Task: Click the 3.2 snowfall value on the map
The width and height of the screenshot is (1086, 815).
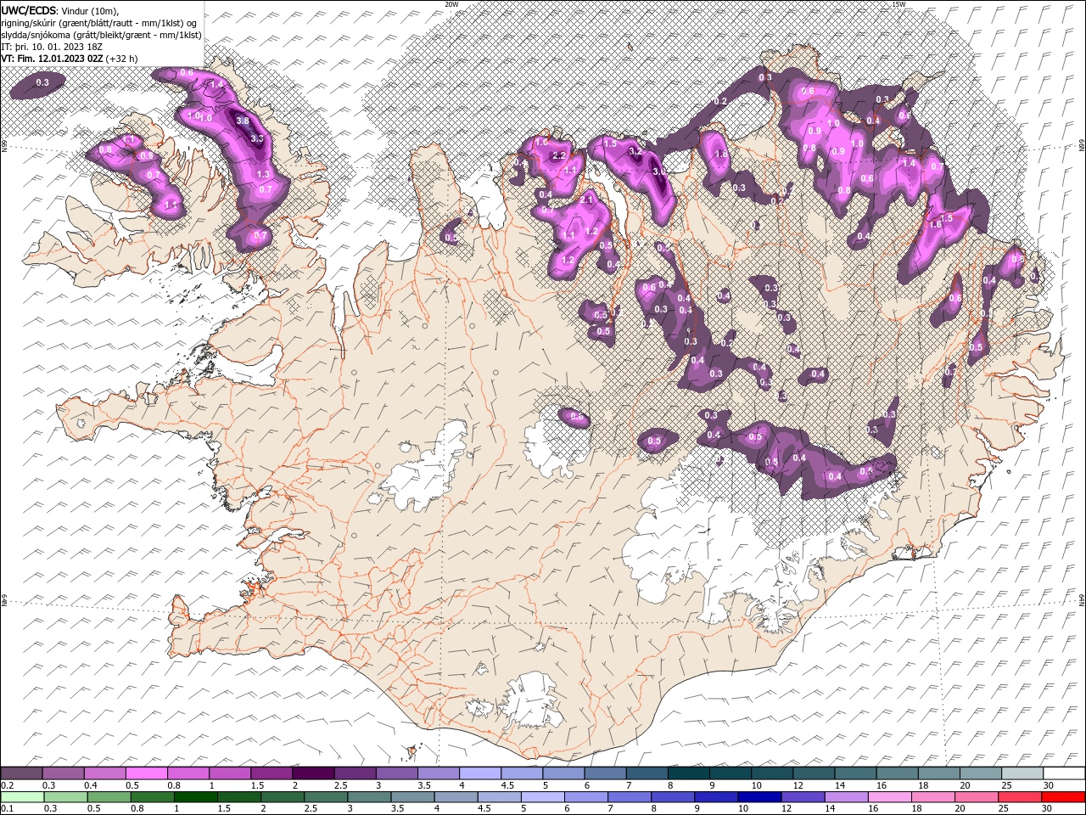Action: (635, 151)
